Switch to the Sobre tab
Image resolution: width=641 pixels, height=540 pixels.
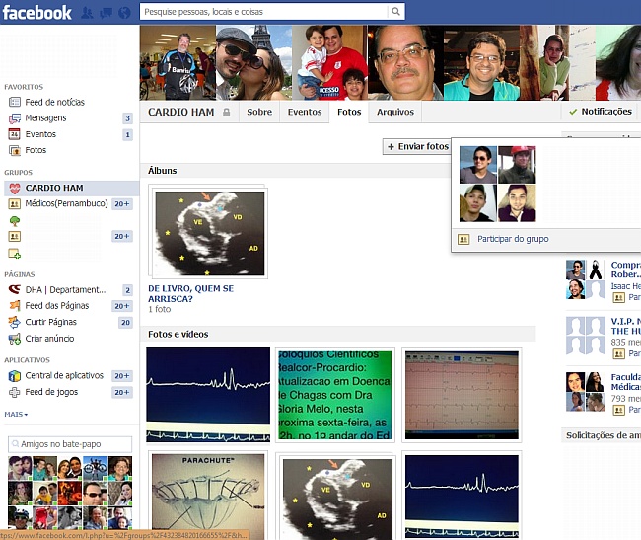pyautogui.click(x=259, y=113)
